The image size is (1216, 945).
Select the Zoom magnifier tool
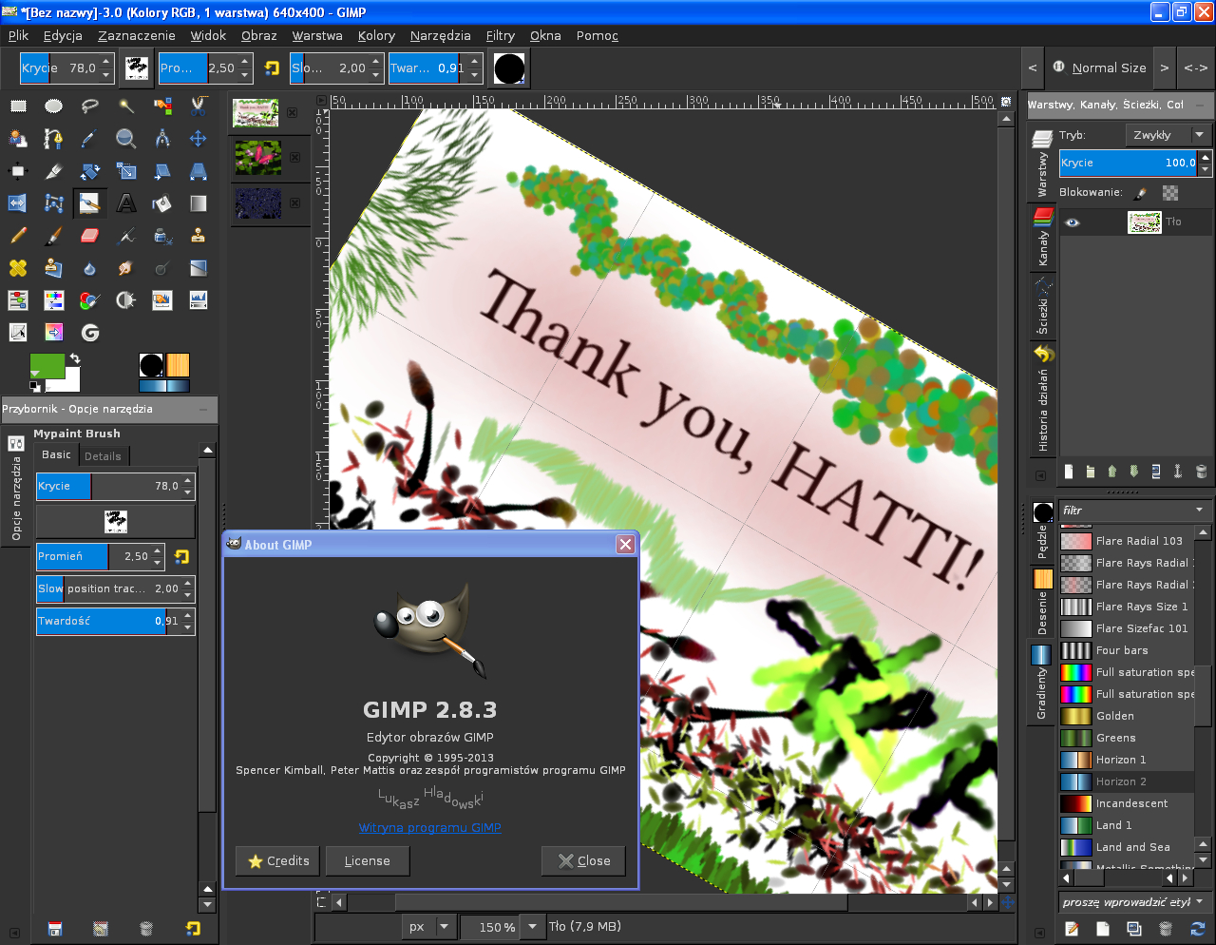tap(125, 139)
